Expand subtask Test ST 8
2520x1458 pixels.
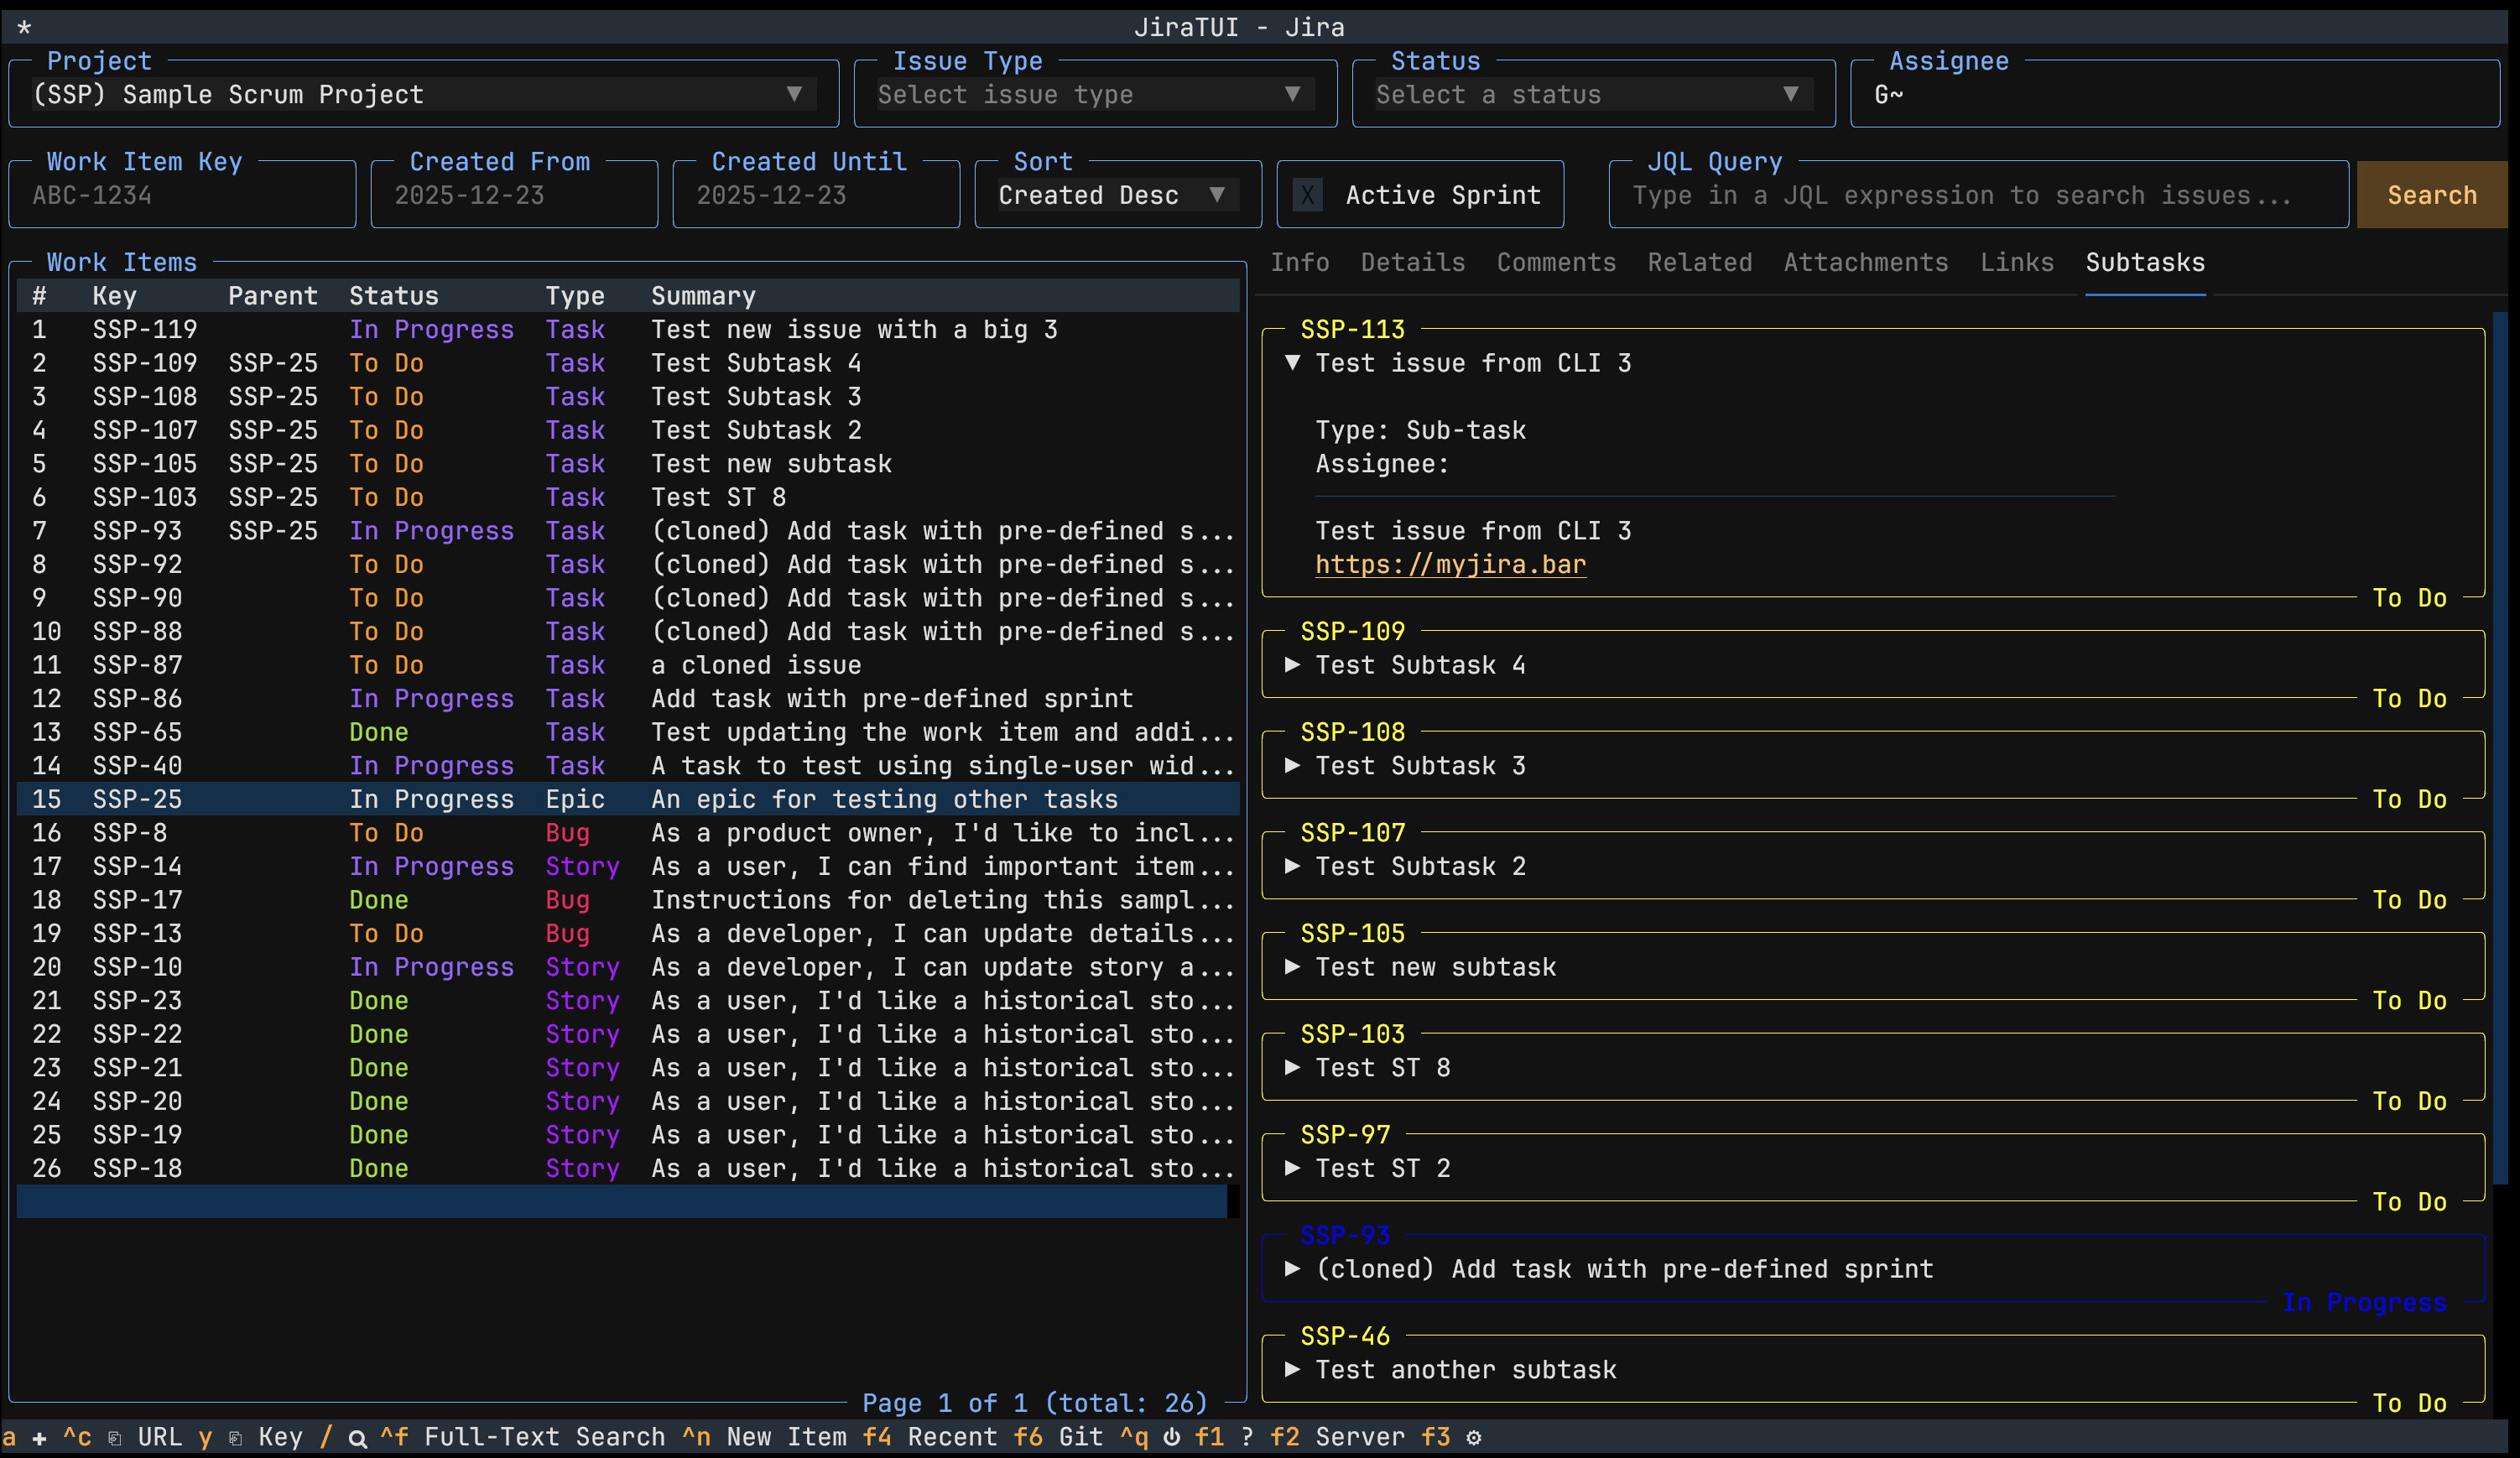coord(1293,1068)
